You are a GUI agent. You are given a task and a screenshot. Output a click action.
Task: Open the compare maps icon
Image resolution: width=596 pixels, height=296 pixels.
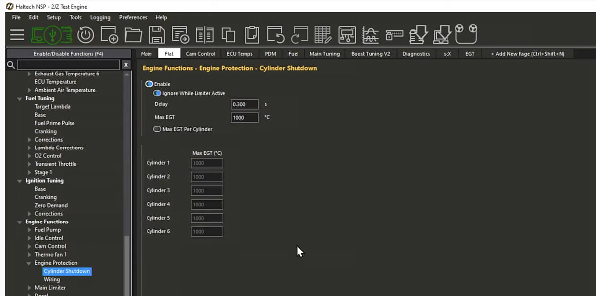coord(205,35)
